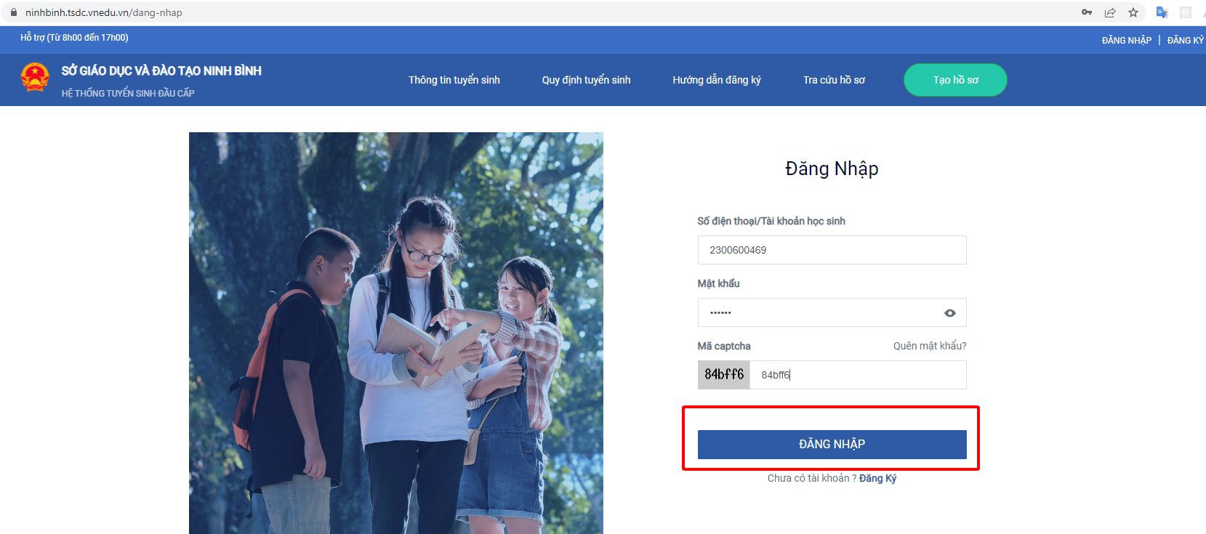Click the Đăng Ký link below the form
The height and width of the screenshot is (534, 1206).
pos(877,478)
